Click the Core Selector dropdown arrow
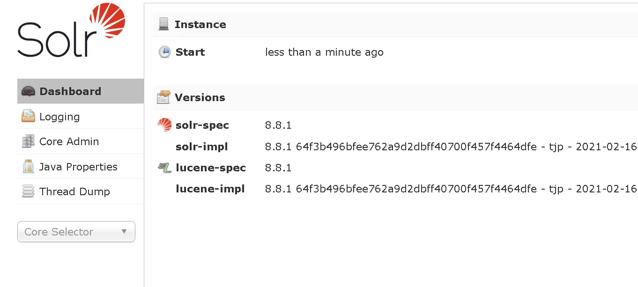The height and width of the screenshot is (287, 638). pyautogui.click(x=124, y=231)
